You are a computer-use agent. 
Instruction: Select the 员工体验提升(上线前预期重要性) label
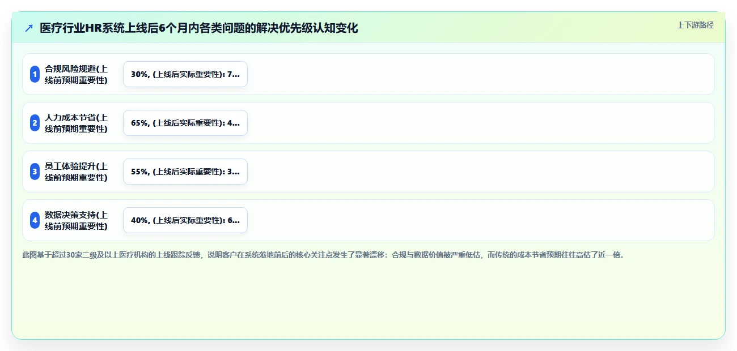pyautogui.click(x=76, y=172)
